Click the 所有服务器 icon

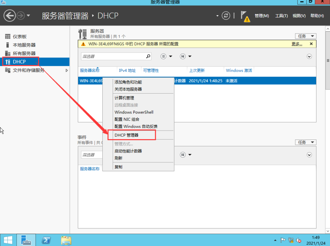tap(8, 54)
